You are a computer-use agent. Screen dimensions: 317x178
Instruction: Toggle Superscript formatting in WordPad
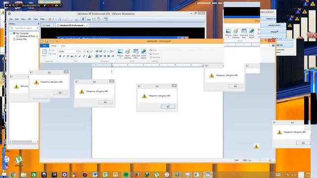(80, 56)
